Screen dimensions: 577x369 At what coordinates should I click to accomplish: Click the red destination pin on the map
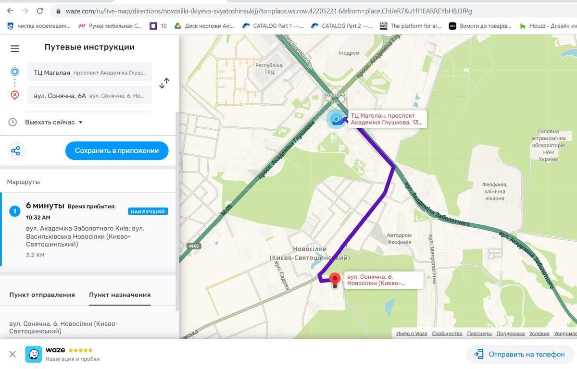tap(335, 279)
